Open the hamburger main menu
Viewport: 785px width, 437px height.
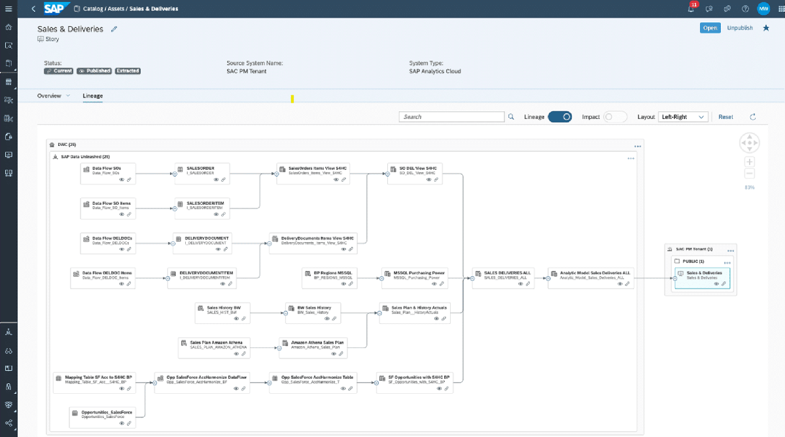(9, 9)
